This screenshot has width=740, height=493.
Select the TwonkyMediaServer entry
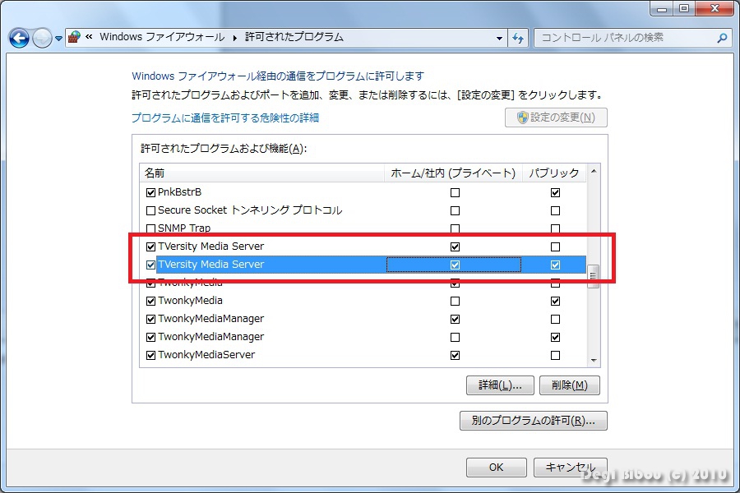[206, 355]
